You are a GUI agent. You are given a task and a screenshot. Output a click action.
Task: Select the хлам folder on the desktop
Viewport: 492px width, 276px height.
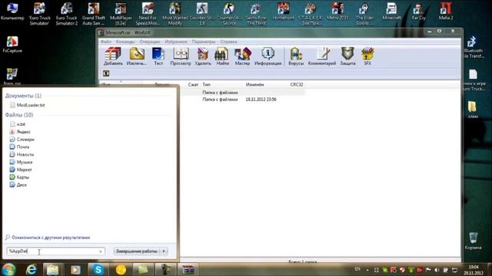click(473, 110)
